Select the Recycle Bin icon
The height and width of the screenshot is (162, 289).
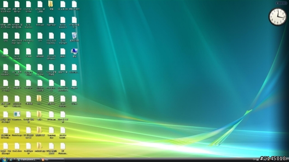coord(74,37)
